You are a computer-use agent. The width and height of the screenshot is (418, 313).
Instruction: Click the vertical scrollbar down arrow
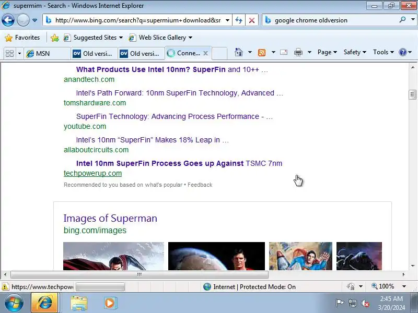(x=413, y=266)
